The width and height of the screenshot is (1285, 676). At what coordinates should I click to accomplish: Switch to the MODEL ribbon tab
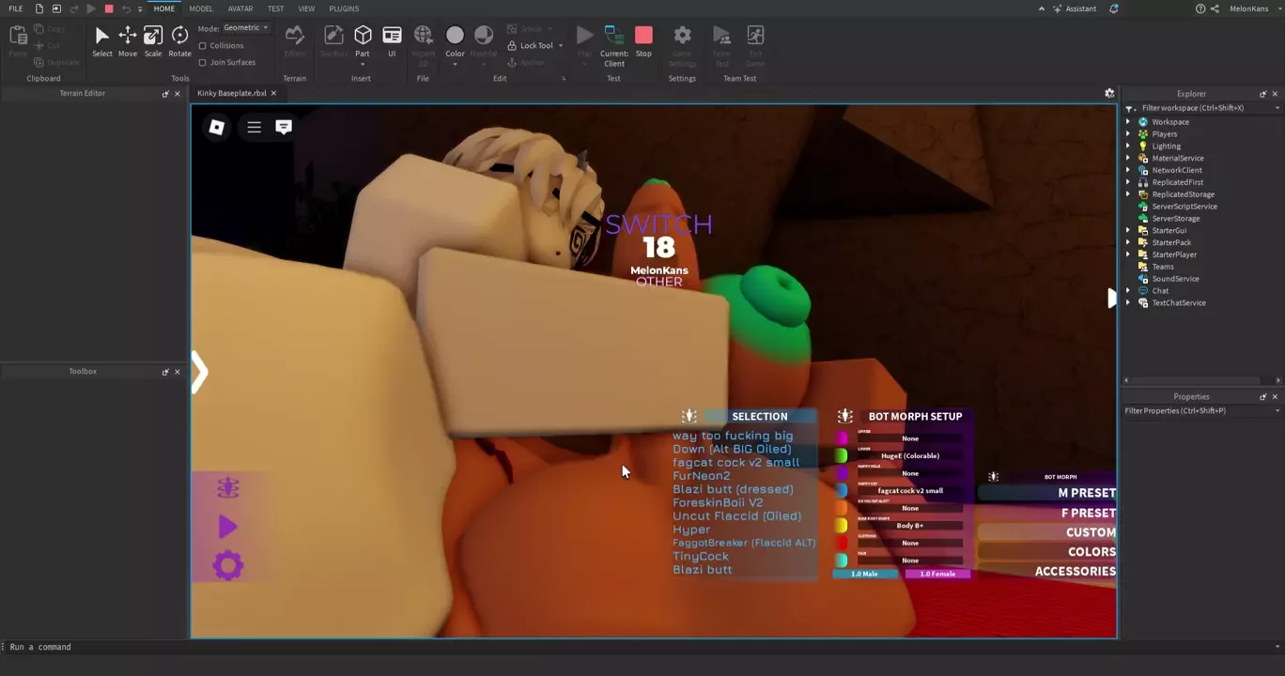coord(201,8)
